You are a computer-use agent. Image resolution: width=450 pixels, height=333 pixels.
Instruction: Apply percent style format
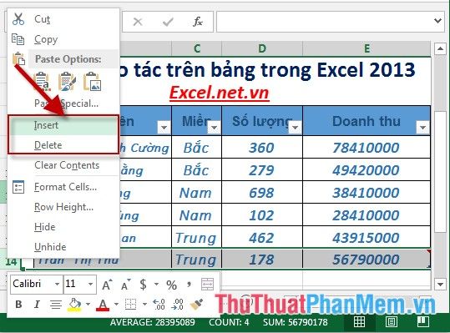click(x=172, y=285)
